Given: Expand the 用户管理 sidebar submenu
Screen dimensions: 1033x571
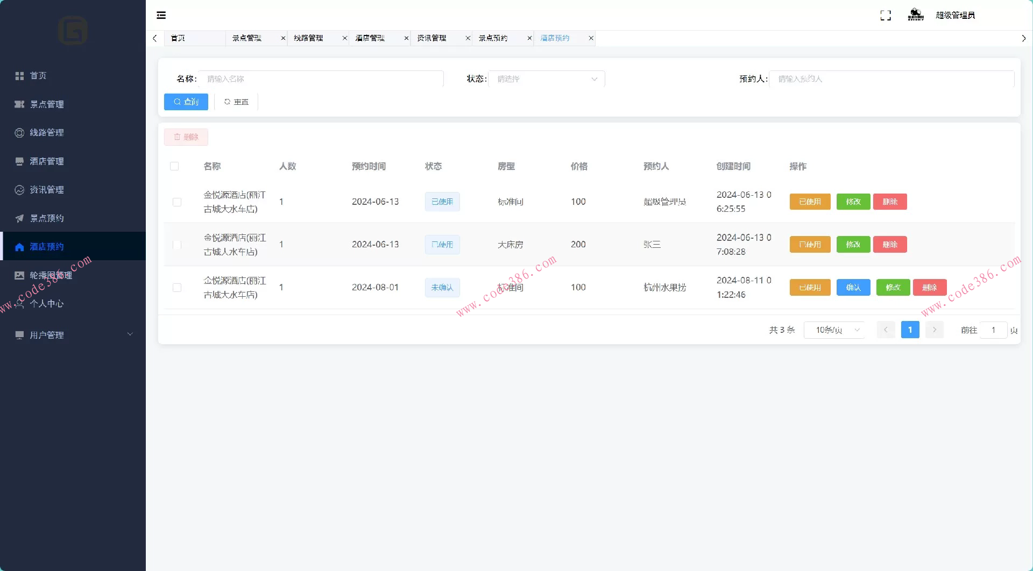Looking at the screenshot, I should 47,334.
